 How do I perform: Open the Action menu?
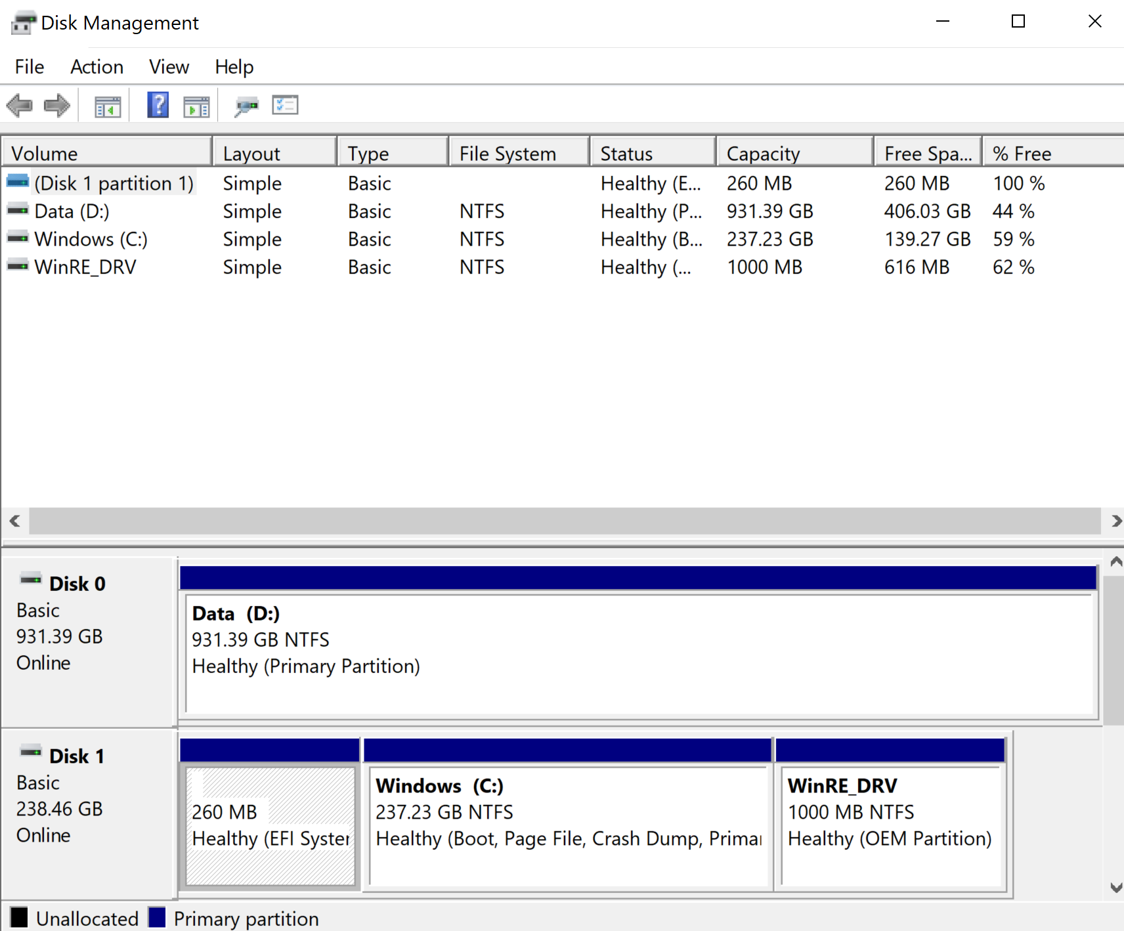(x=97, y=67)
